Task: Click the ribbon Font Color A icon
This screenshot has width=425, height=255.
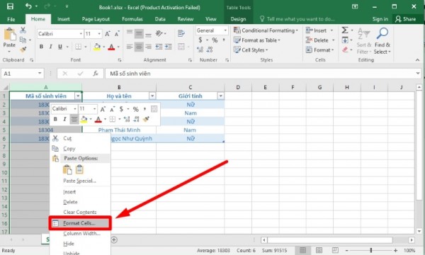Action: pyautogui.click(x=111, y=47)
